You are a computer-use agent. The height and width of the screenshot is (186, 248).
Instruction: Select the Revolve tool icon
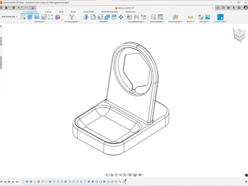point(37,17)
